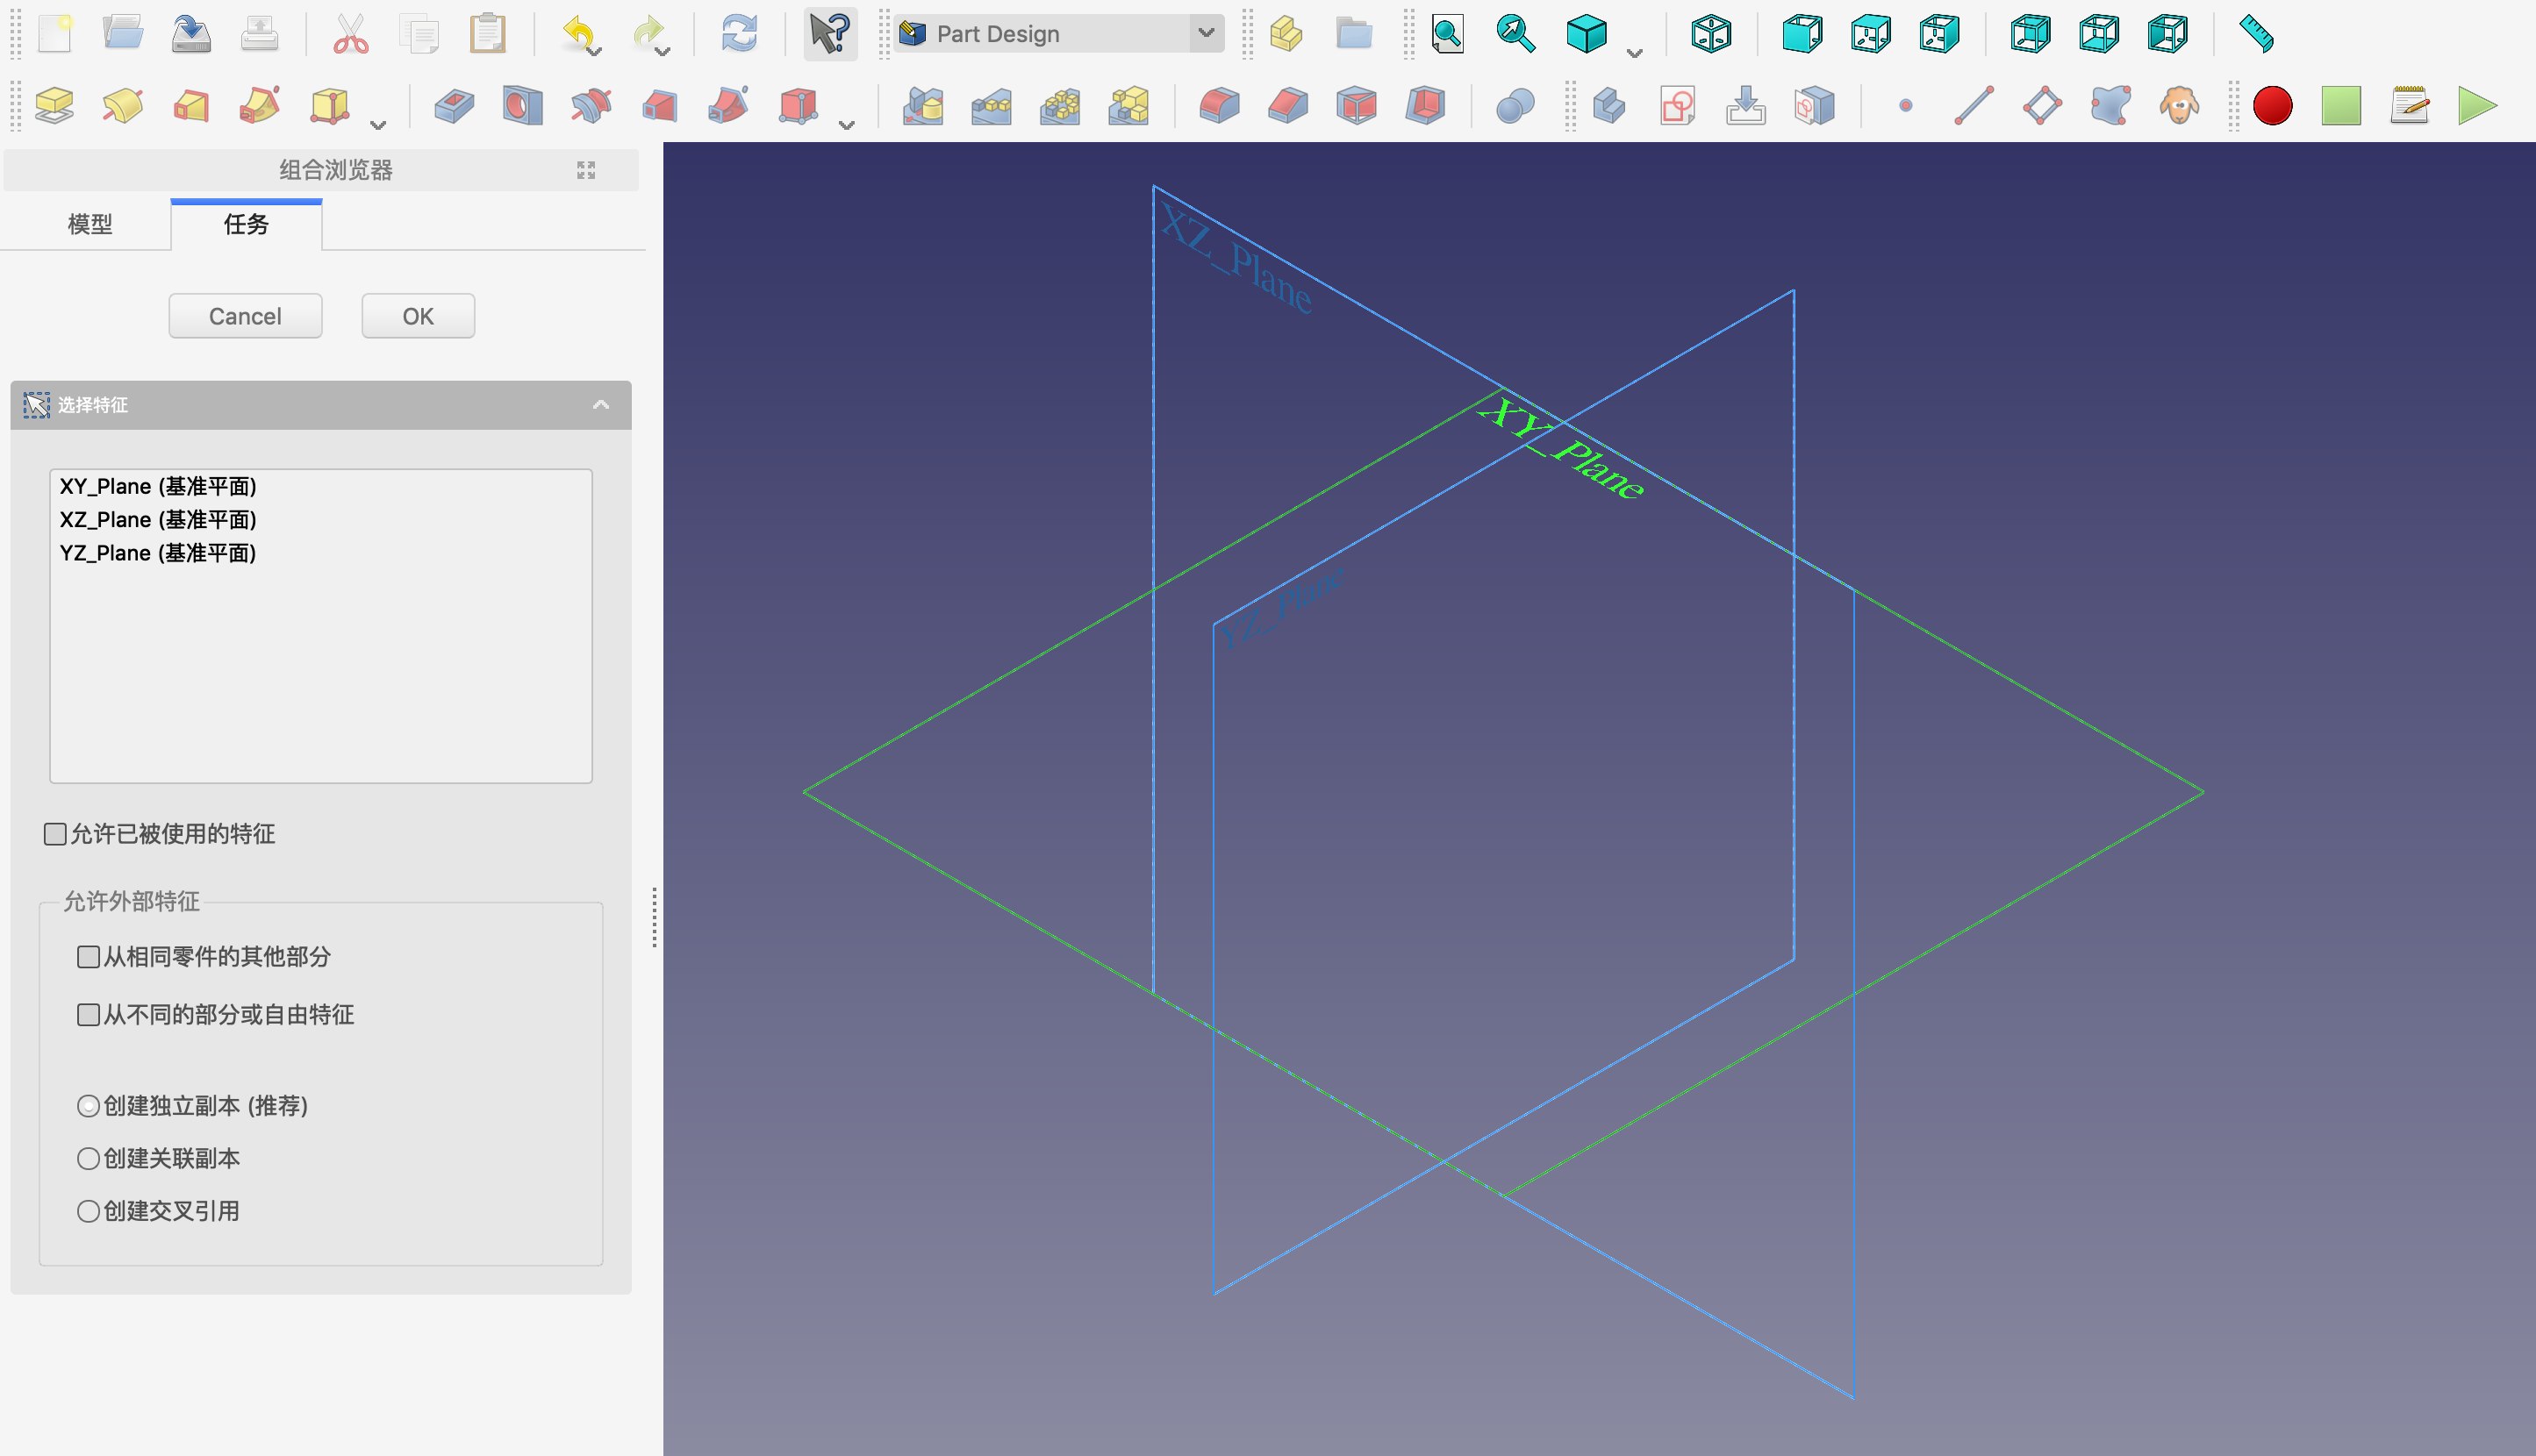Collapse the 选择特征 panel

click(x=600, y=405)
